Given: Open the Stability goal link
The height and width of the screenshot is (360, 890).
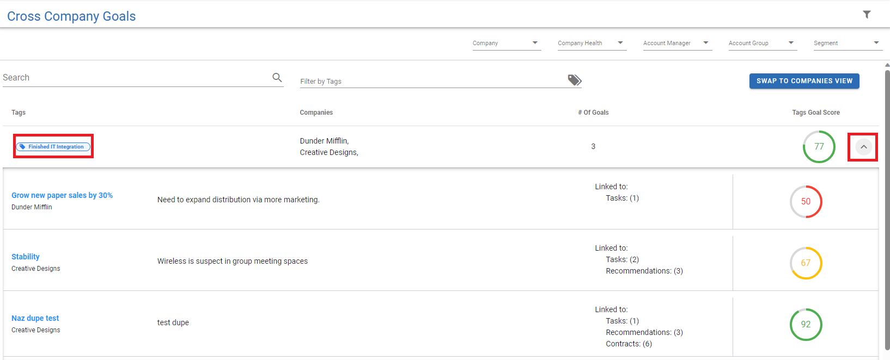Looking at the screenshot, I should (x=26, y=257).
